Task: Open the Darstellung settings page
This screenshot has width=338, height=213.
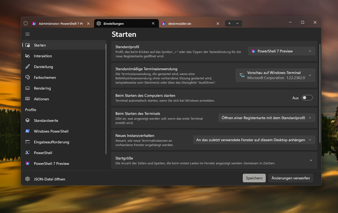Action: click(64, 67)
